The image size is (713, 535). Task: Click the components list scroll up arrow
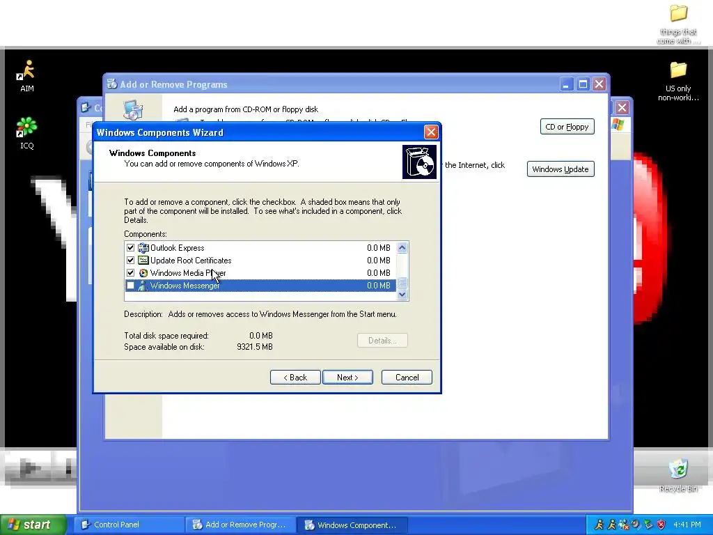pos(402,247)
